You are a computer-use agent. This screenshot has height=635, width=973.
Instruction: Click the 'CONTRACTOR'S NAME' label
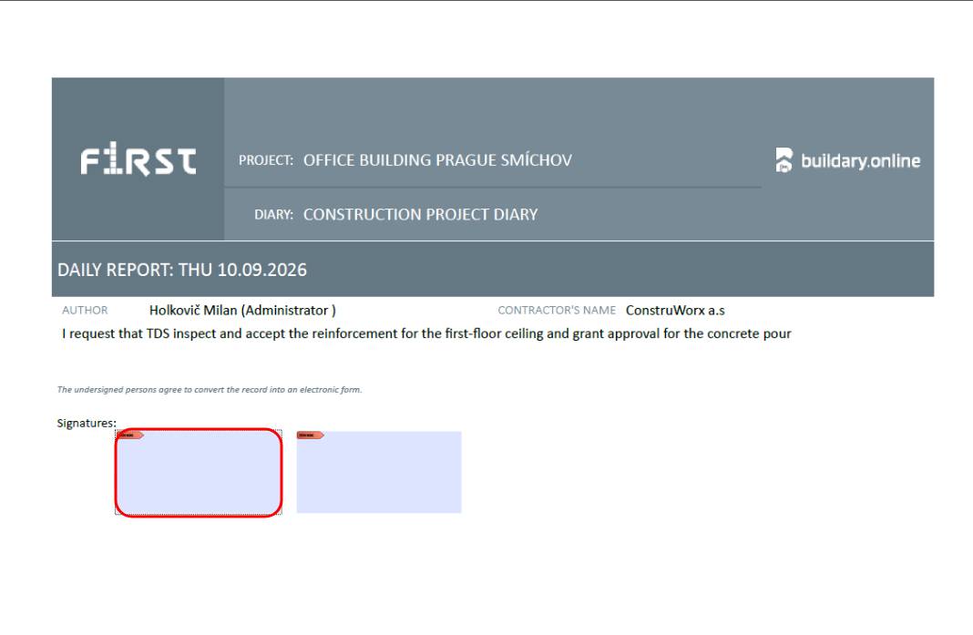point(557,311)
